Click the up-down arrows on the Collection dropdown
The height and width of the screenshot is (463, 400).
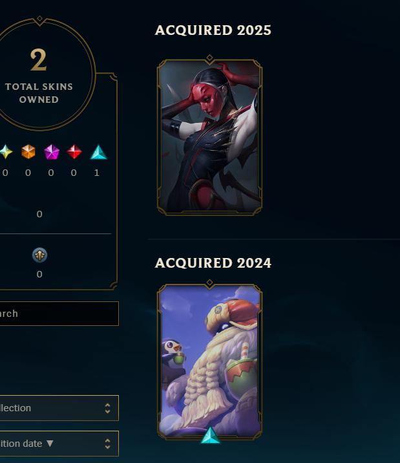tap(108, 408)
